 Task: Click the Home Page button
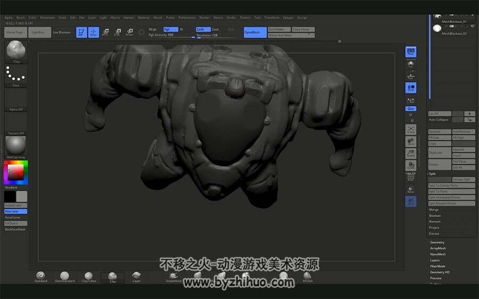[15, 32]
